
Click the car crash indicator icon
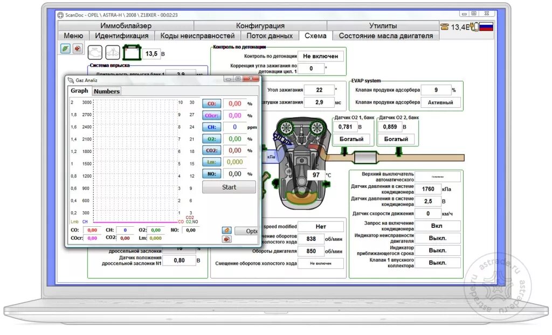(x=113, y=53)
